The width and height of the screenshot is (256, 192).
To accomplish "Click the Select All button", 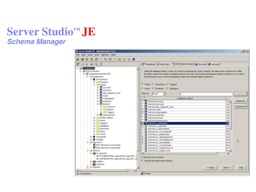I will point(240,101).
